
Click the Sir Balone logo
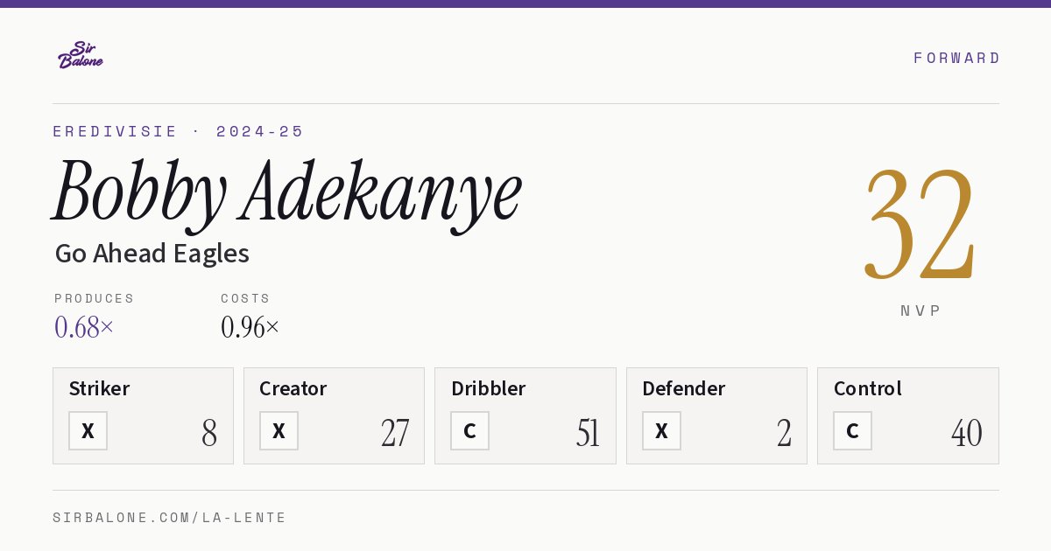pos(81,55)
